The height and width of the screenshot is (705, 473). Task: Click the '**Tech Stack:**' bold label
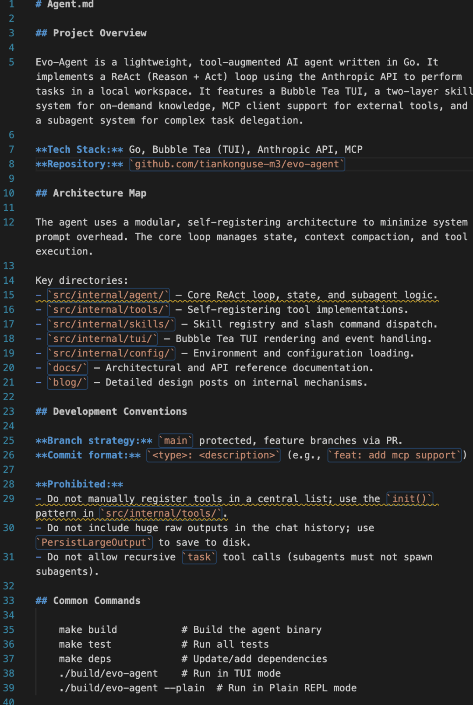coord(79,150)
